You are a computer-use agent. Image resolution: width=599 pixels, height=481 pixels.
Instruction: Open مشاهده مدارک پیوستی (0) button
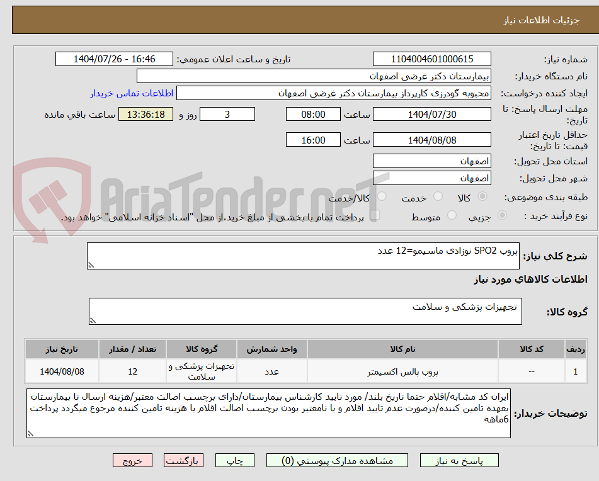click(x=337, y=460)
